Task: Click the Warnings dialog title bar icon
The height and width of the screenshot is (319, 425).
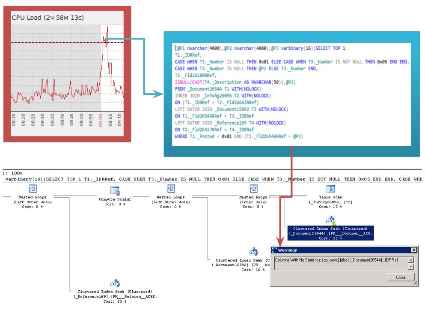Action: pyautogui.click(x=274, y=250)
